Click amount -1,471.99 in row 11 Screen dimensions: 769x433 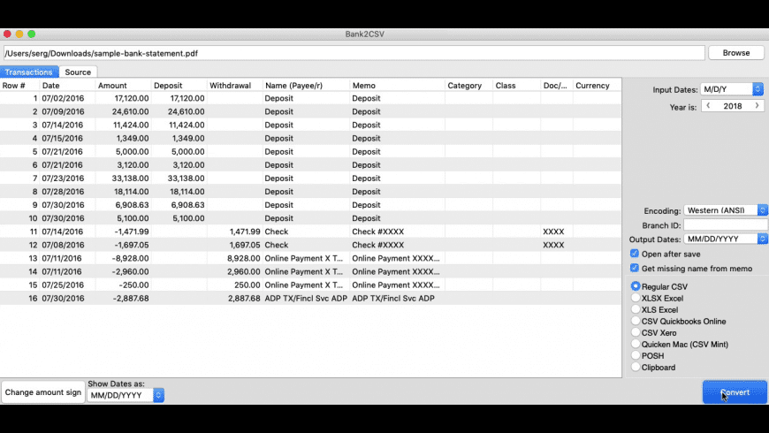pos(130,232)
